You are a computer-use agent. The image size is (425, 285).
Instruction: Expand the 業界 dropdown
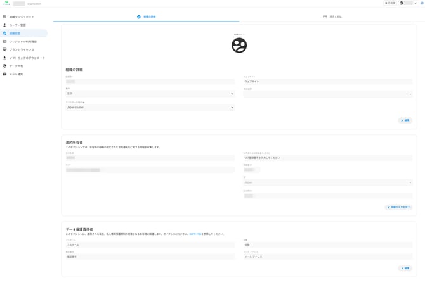click(150, 94)
